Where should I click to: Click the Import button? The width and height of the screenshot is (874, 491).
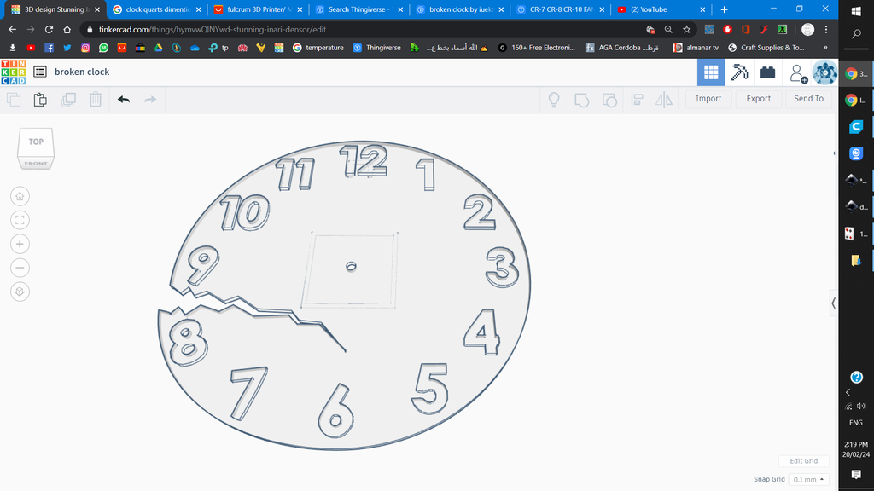[708, 99]
